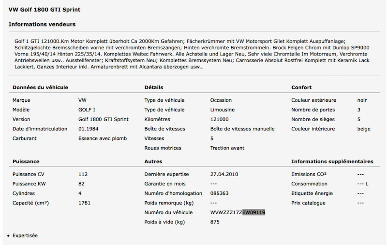The height and width of the screenshot is (248, 387).
Task: Click the title 'VW Golf 1800 GTI Sprint'
Action: click(x=45, y=10)
